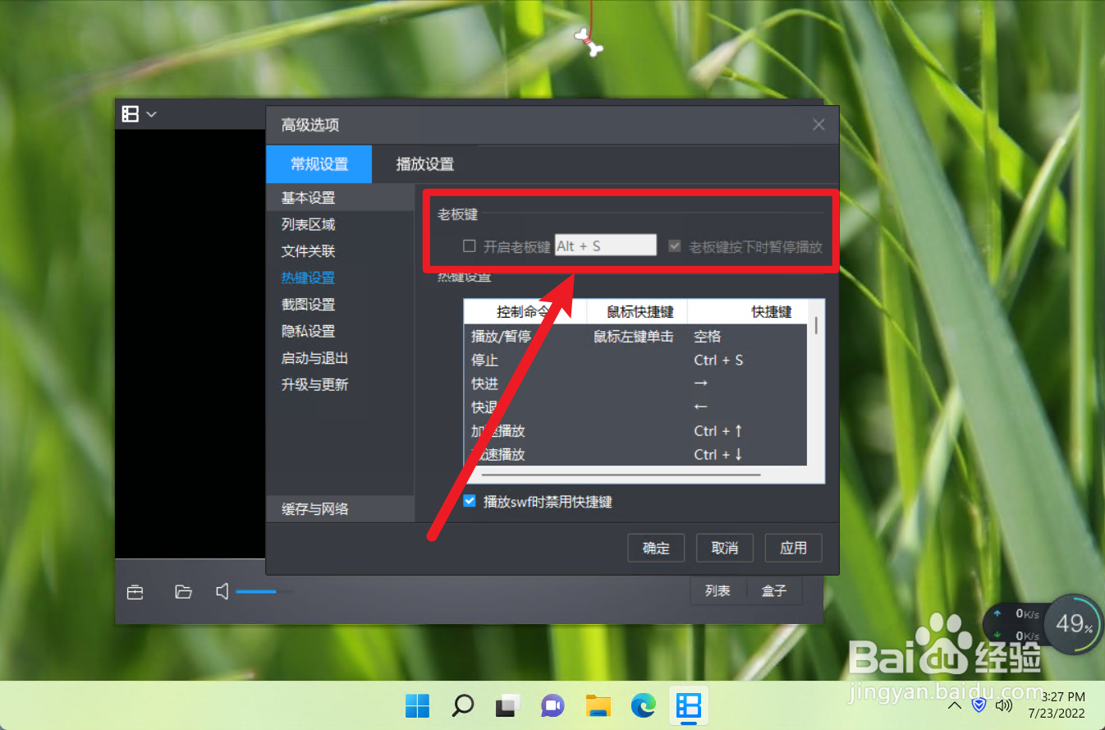
Task: Disable 播放swf时禁用快捷键 option
Action: click(x=470, y=502)
